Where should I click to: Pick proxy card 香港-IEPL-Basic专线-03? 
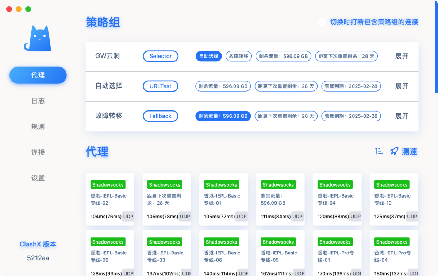(x=167, y=253)
